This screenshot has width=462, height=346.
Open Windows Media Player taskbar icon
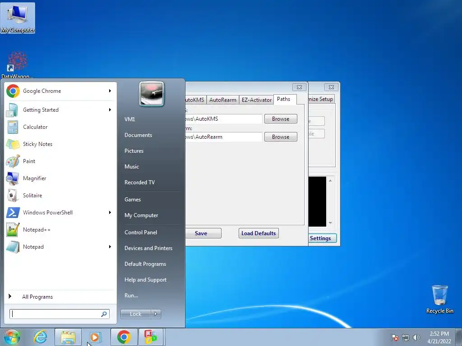(x=95, y=337)
